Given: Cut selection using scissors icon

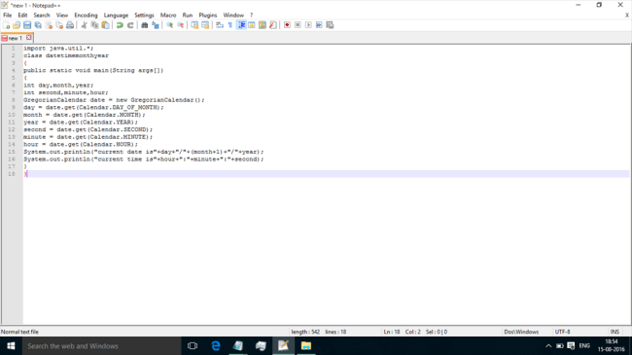Looking at the screenshot, I should (x=84, y=25).
